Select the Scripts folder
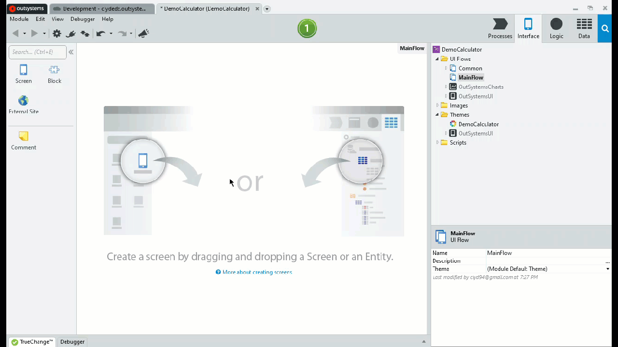 point(458,143)
